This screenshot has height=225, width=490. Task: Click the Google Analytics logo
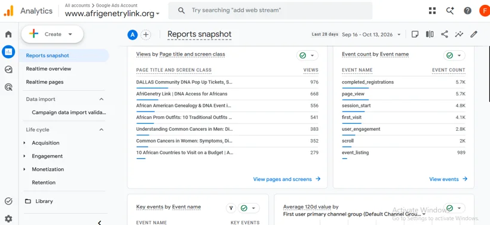8,11
